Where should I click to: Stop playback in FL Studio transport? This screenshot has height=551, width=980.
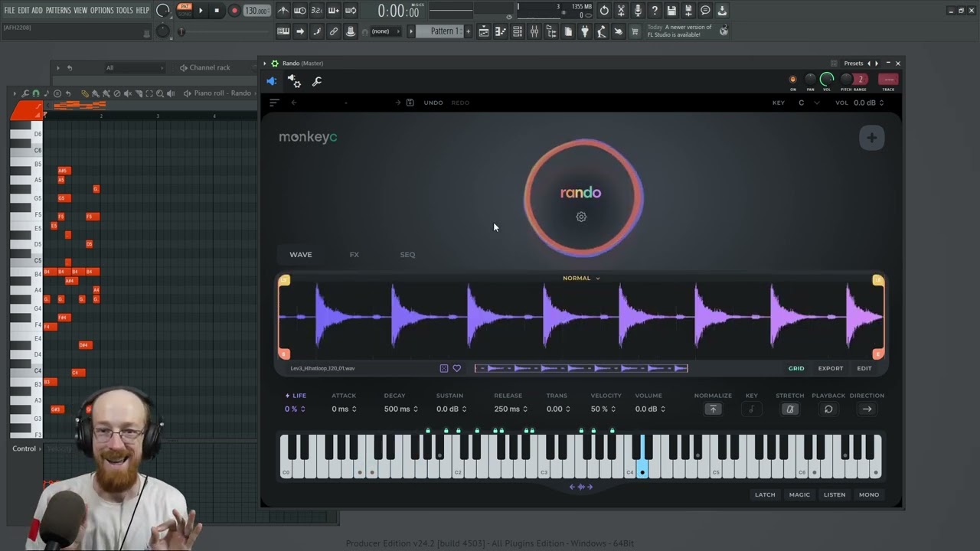(217, 11)
